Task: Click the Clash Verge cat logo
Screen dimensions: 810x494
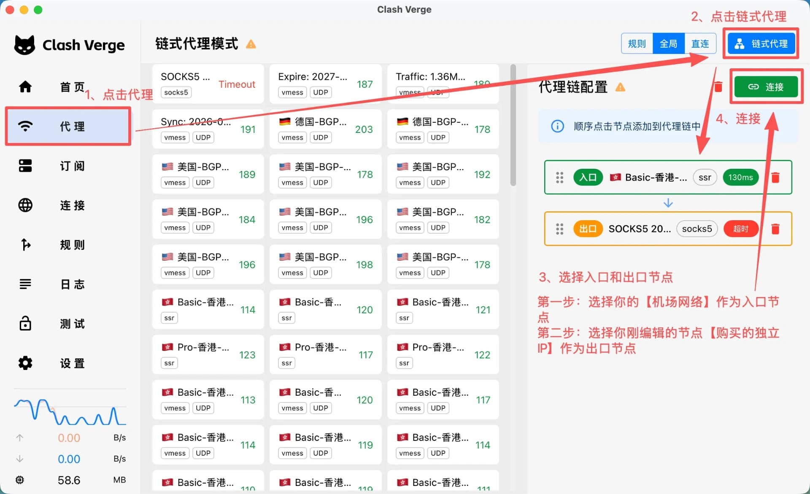Action: 24,45
